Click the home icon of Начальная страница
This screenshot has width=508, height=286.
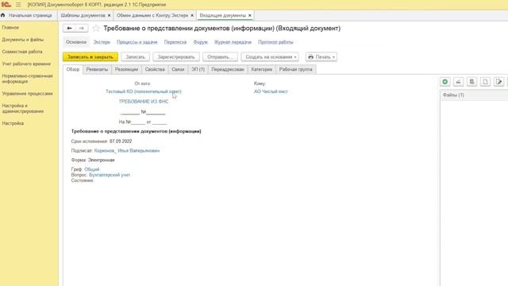(x=3, y=15)
